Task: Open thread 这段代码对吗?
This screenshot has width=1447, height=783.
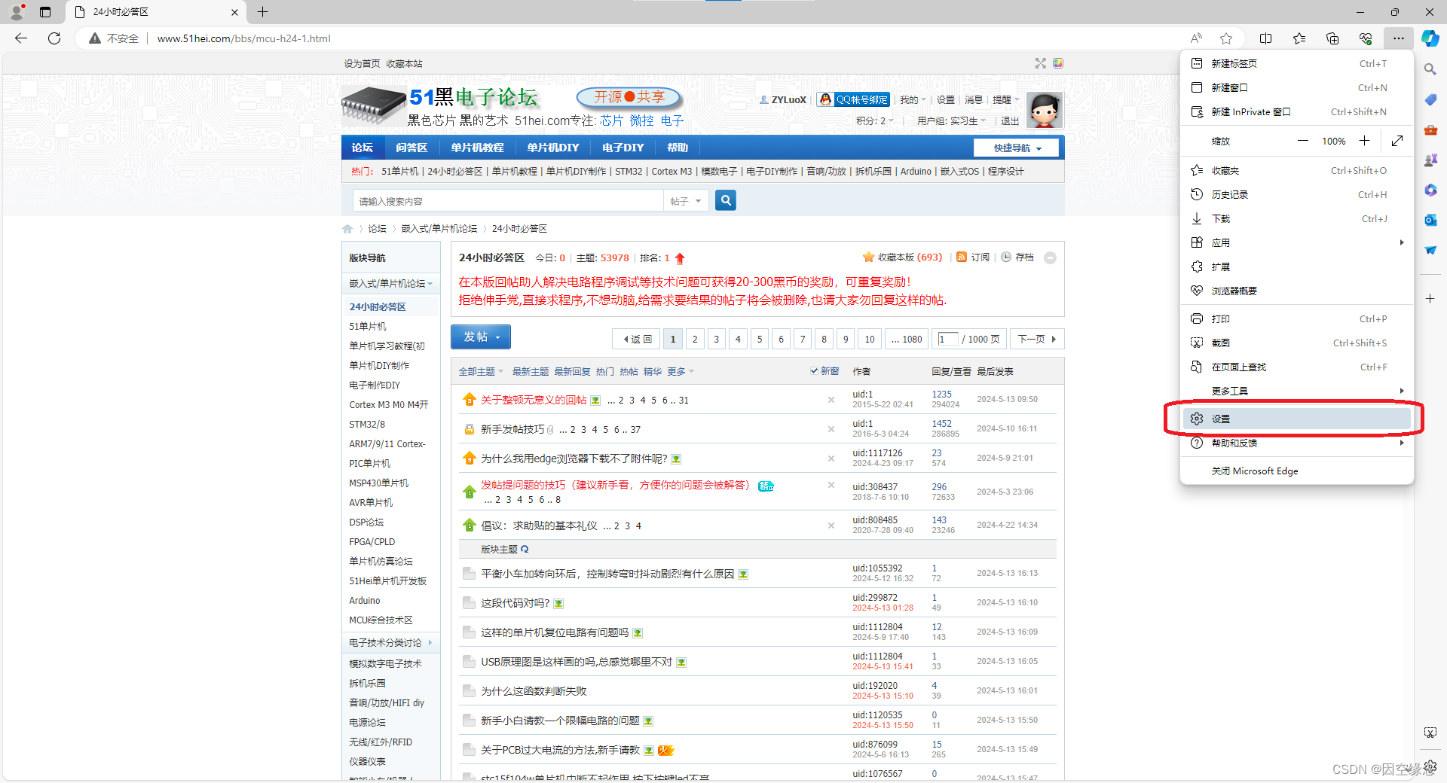Action: click(x=515, y=603)
